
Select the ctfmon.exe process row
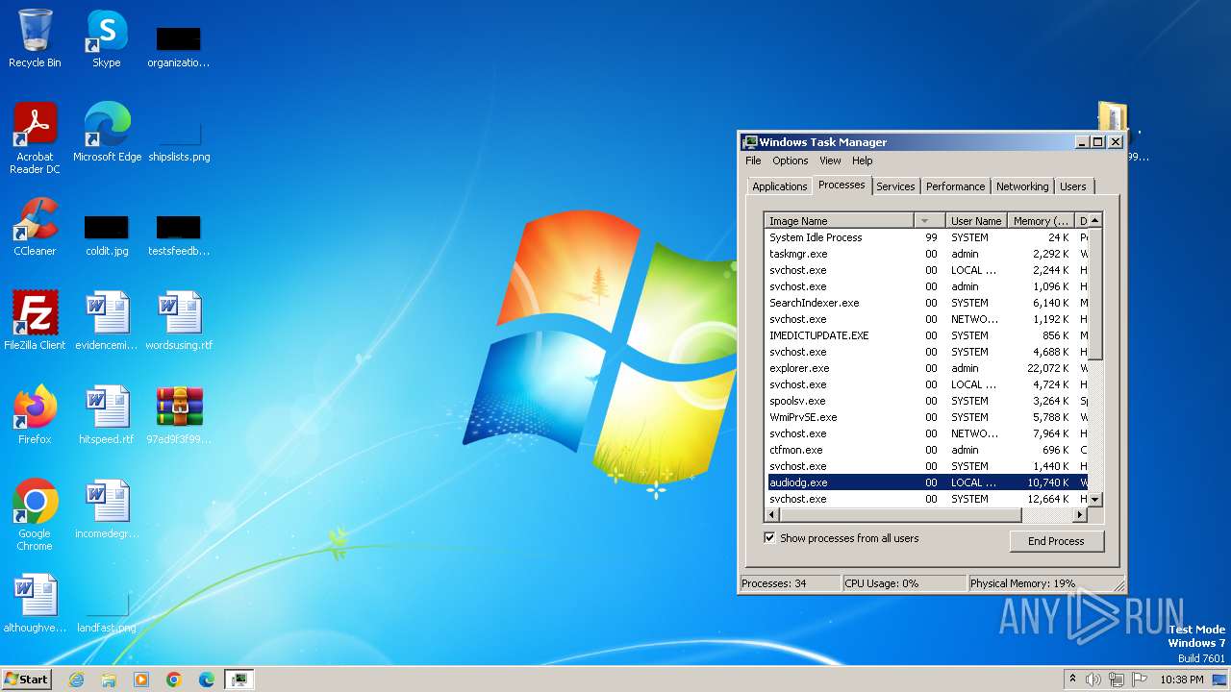point(926,450)
